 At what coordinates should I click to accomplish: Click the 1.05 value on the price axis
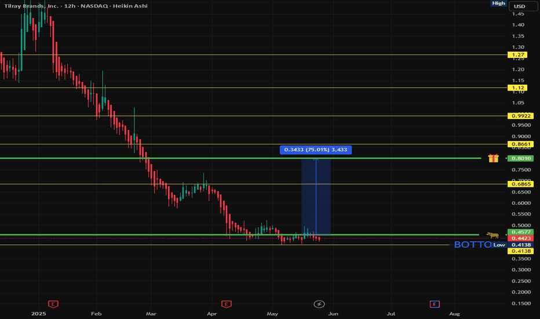(x=518, y=103)
